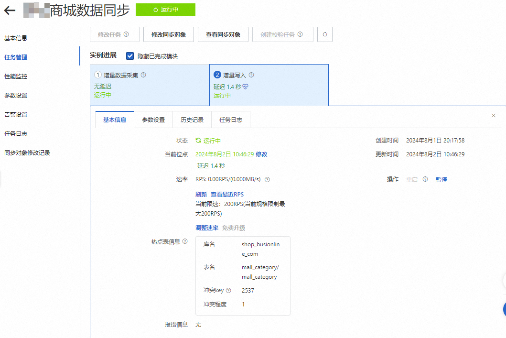Switch to the 参数设置 tab
Screen dimensions: 506x338
[153, 120]
